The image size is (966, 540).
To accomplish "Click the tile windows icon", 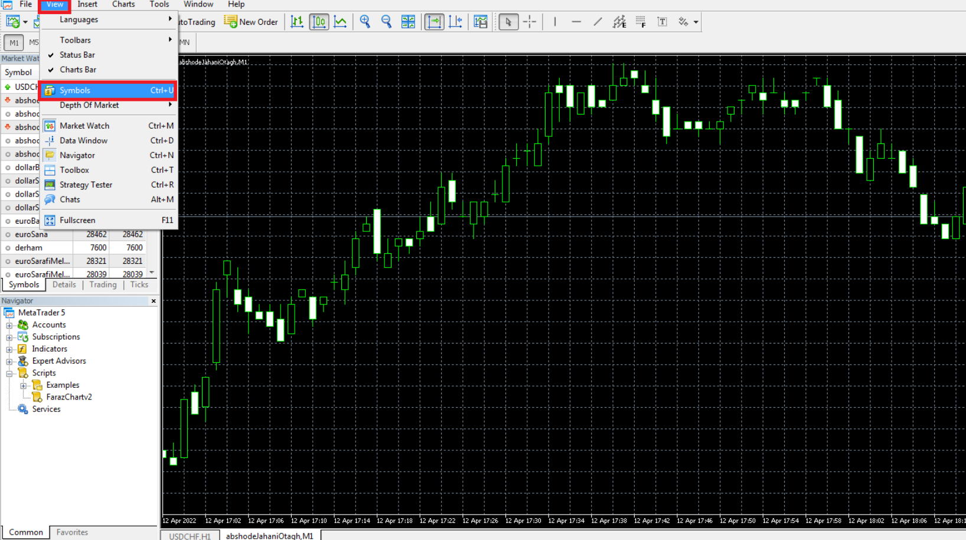I will click(x=408, y=22).
